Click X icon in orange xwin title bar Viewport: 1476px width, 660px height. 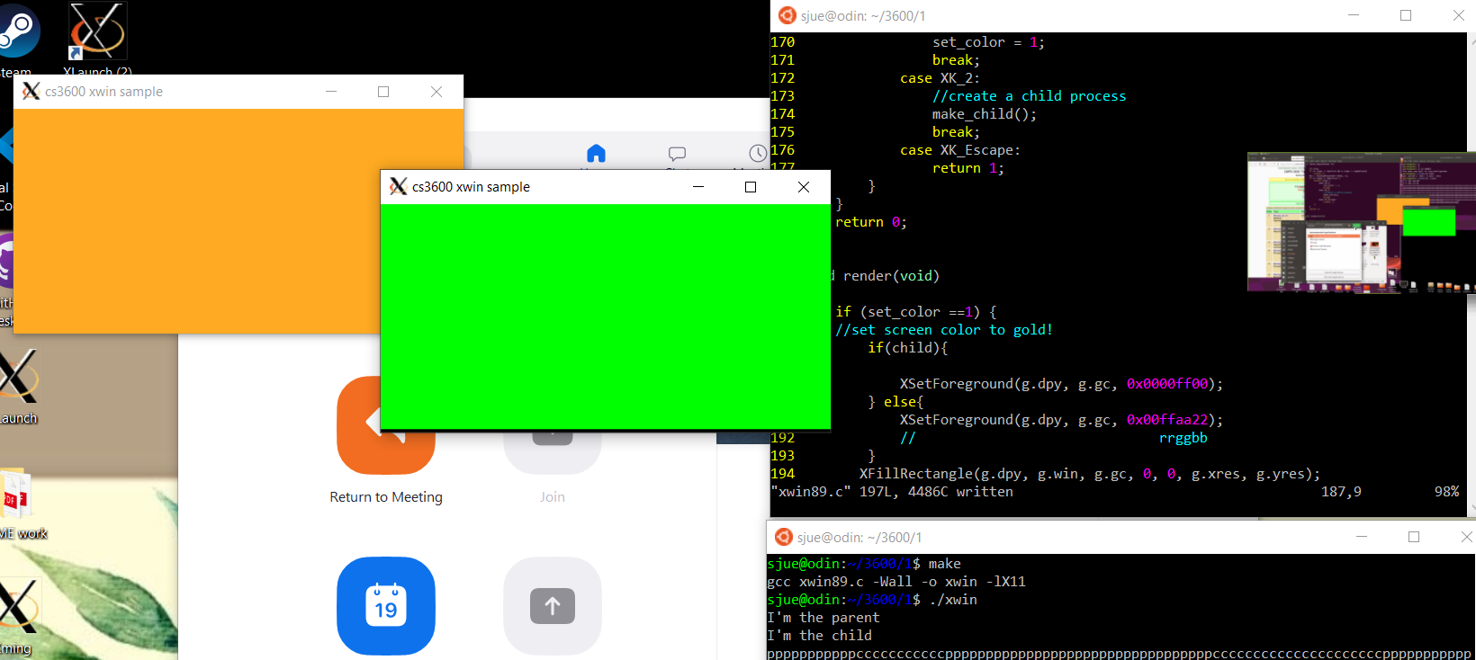[x=31, y=92]
